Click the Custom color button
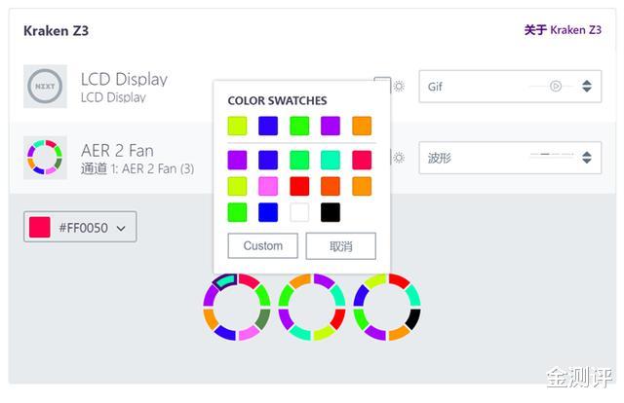The image size is (624, 403). [262, 245]
